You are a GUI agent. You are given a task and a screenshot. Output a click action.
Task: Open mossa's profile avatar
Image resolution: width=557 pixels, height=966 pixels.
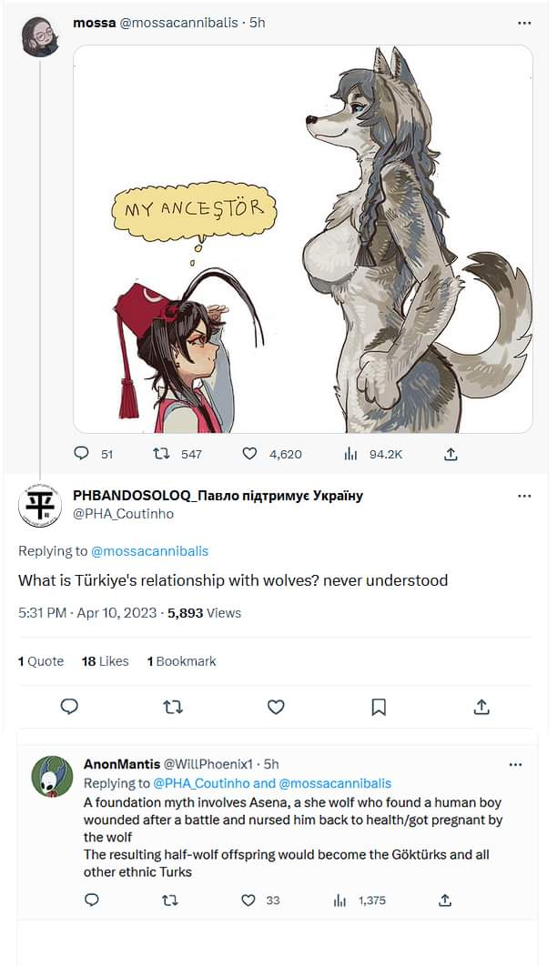(x=40, y=36)
